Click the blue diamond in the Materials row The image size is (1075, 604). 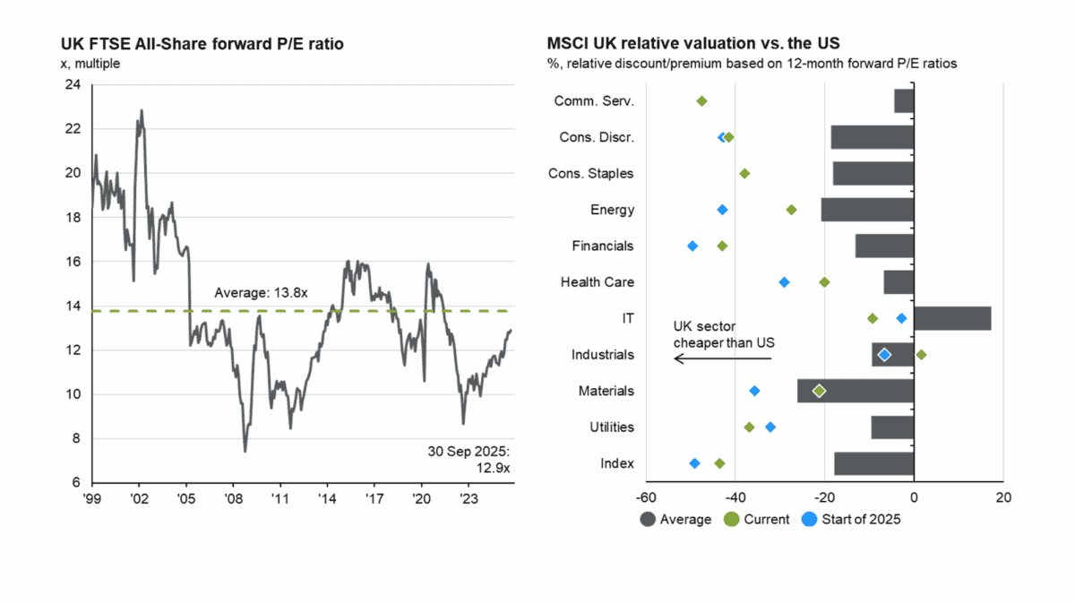pos(754,391)
